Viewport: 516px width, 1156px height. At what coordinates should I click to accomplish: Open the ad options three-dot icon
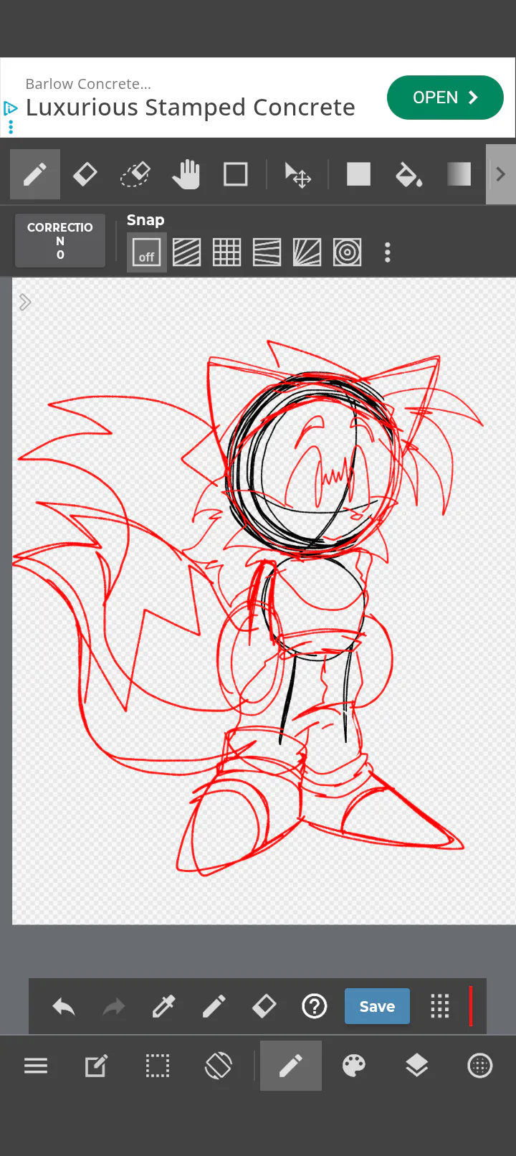10,128
